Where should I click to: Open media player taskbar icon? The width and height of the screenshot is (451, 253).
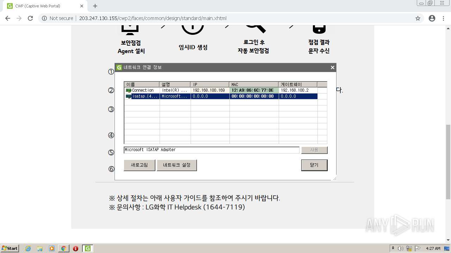pyautogui.click(x=52, y=248)
